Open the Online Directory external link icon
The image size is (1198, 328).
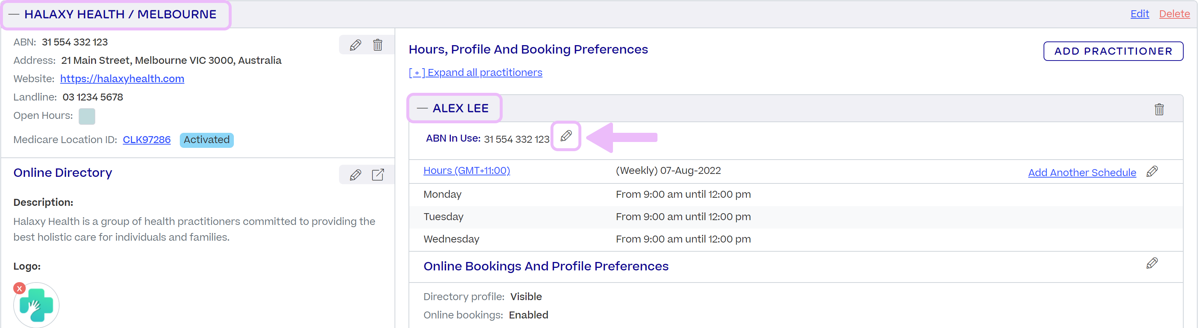[378, 174]
